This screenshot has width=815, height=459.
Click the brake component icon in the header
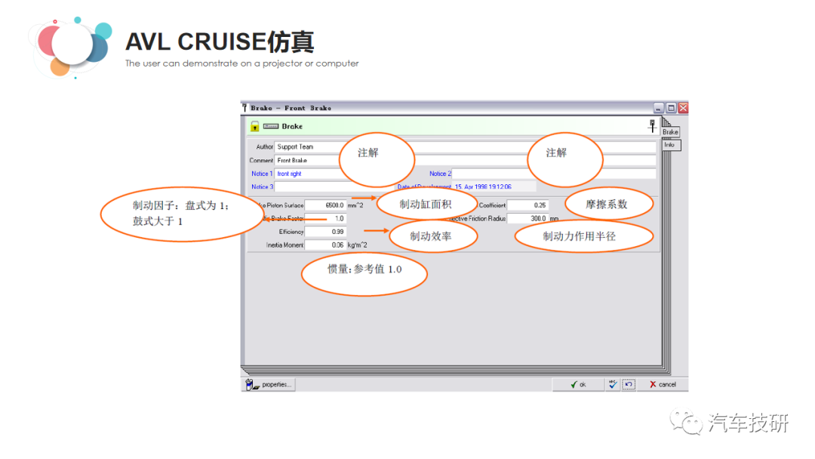click(x=271, y=126)
